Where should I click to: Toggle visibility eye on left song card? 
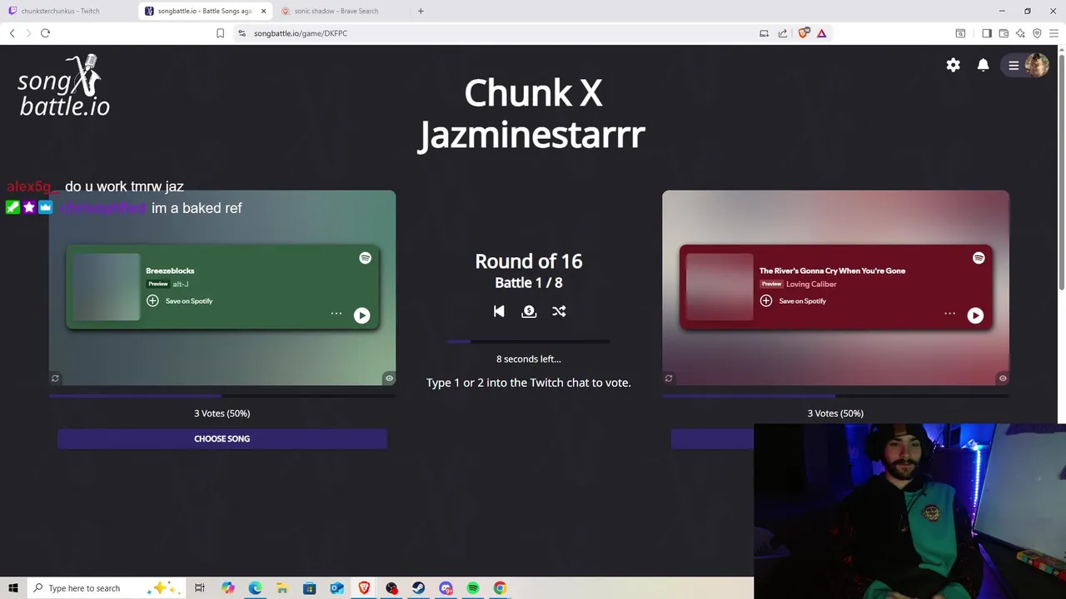389,379
